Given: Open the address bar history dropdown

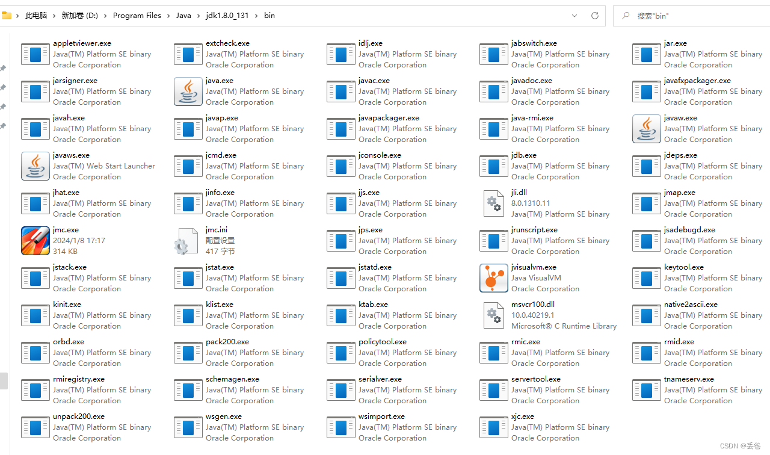Looking at the screenshot, I should coord(574,16).
